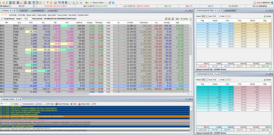Pin the Market Depth By Order panel
Viewport: 274px width, 135px height.
(216, 11)
